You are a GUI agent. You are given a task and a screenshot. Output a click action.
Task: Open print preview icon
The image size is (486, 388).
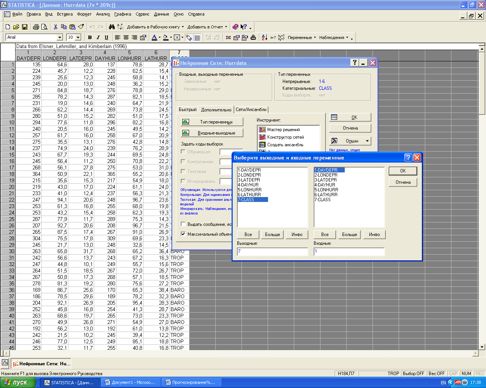tap(44, 27)
